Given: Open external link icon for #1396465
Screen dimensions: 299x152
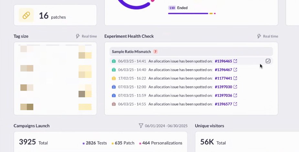Looking at the screenshot, I should [x=235, y=61].
